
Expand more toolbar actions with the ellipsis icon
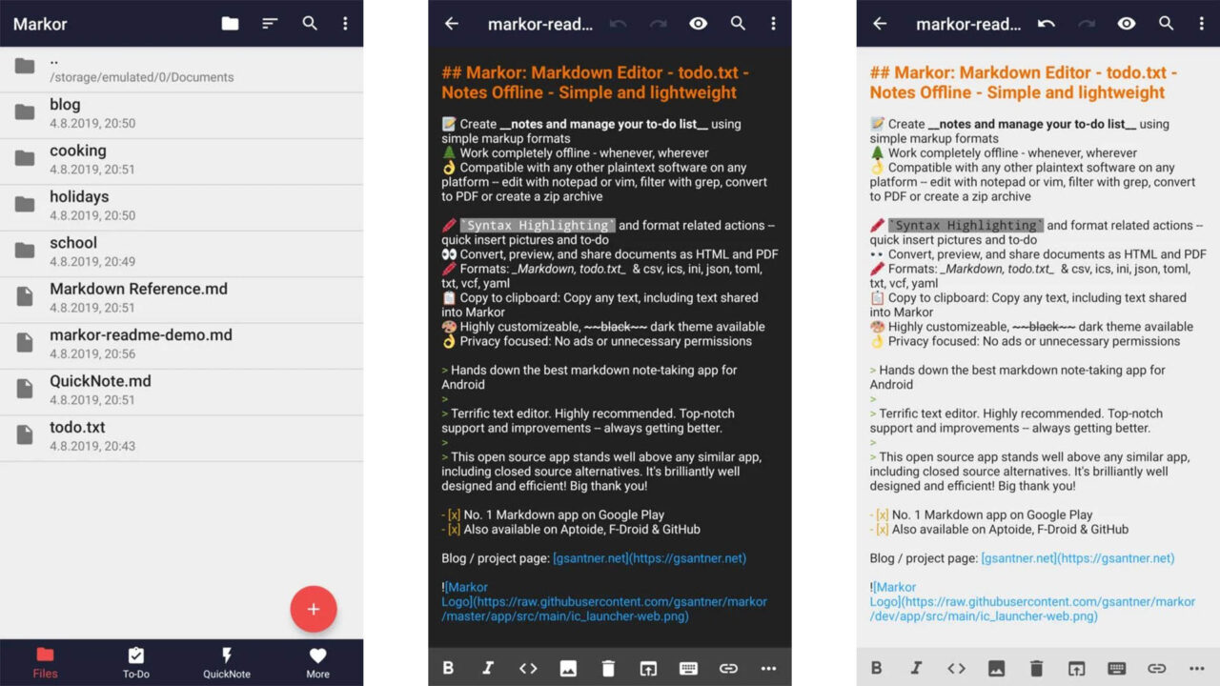pos(768,668)
